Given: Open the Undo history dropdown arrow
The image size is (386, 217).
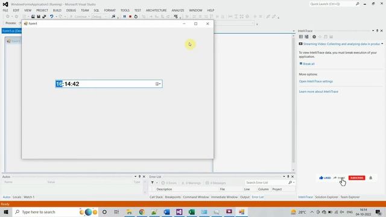Looking at the screenshot, I should (x=56, y=17).
